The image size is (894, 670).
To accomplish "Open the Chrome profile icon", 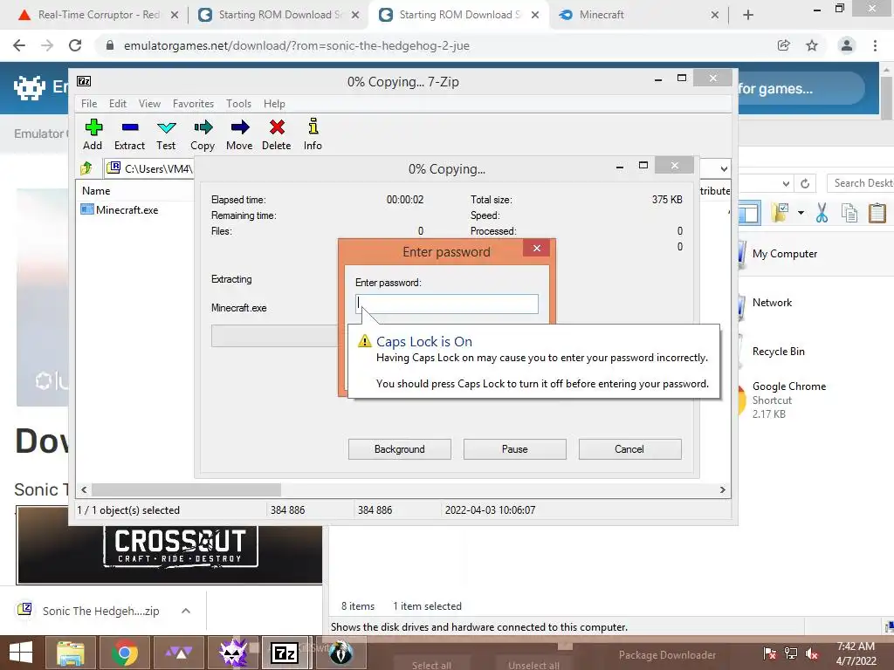I will point(847,45).
